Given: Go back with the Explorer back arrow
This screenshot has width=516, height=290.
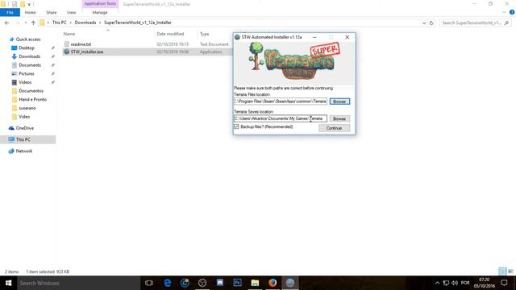Looking at the screenshot, I should click(7, 23).
